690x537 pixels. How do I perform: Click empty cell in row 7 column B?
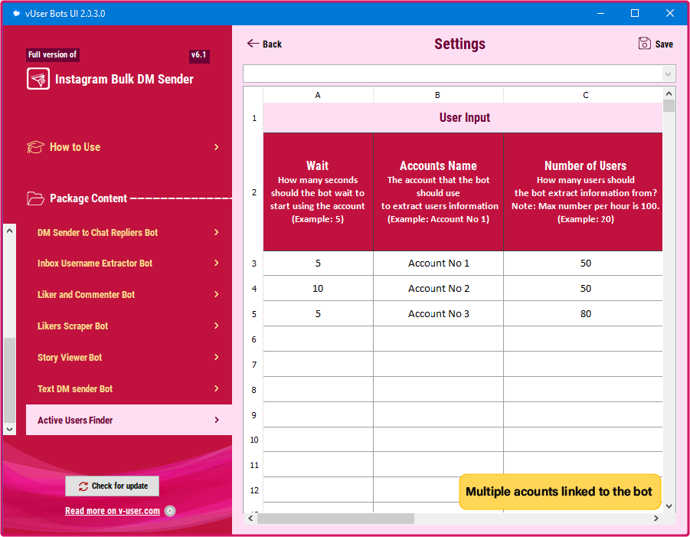pos(438,364)
